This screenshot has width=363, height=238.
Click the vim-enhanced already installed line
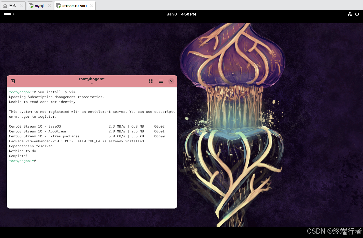click(x=77, y=141)
